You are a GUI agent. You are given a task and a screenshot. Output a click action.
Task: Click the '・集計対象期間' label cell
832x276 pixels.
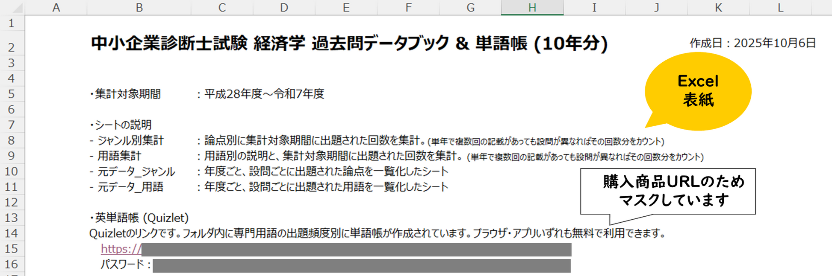(x=126, y=94)
